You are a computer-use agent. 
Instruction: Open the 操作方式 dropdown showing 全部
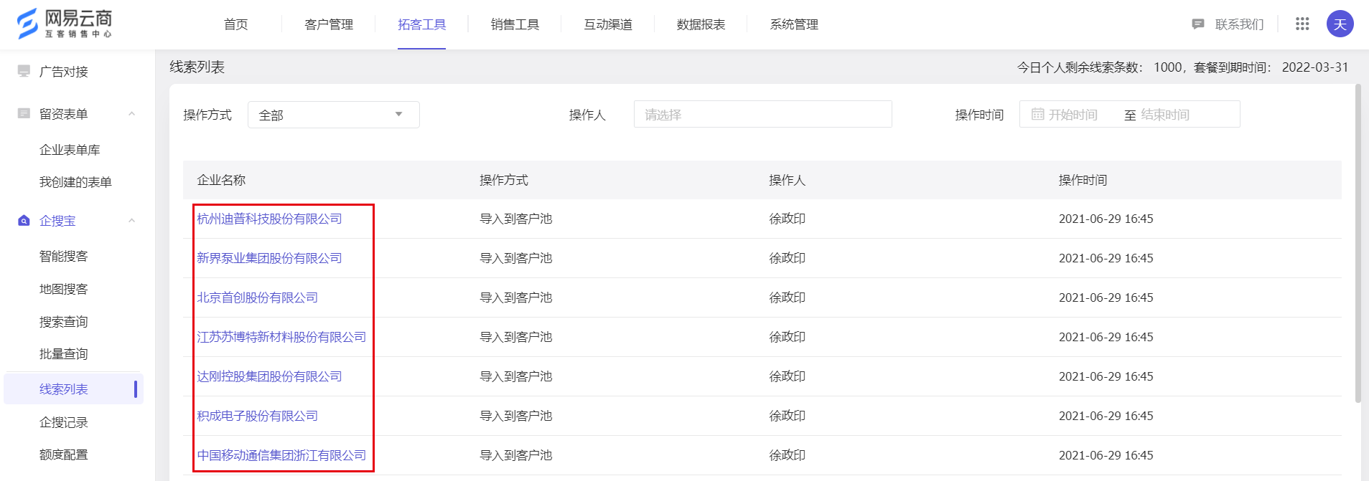pos(334,115)
